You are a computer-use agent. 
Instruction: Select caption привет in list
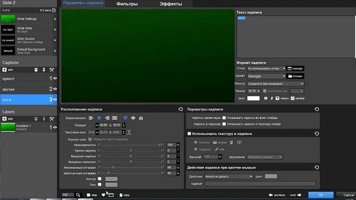coord(28,78)
